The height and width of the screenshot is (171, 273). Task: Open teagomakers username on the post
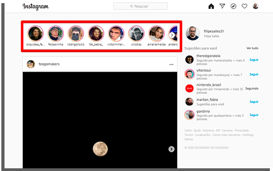[49, 64]
